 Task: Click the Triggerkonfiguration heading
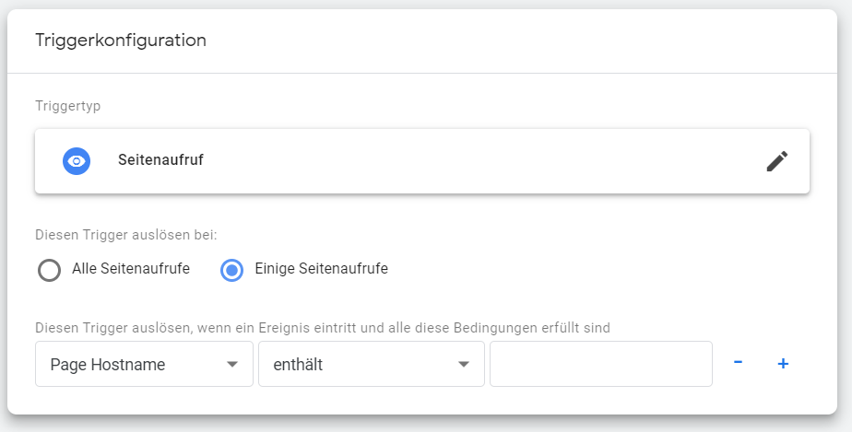pyautogui.click(x=121, y=41)
